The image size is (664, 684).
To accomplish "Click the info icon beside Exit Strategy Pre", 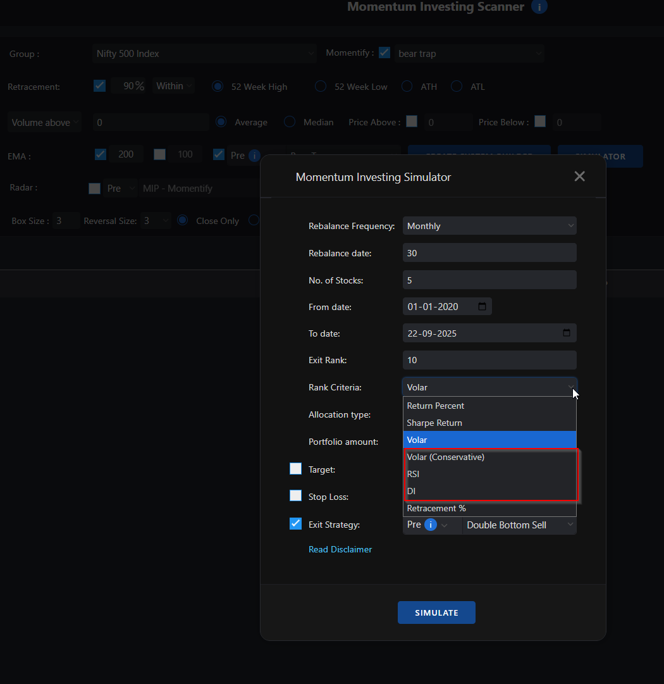I will pos(430,525).
